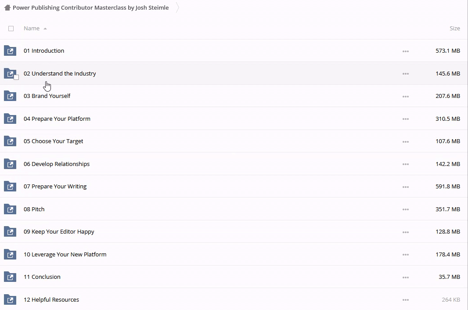Image resolution: width=468 pixels, height=310 pixels.
Task: Click the 12 Helpful Resources folder icon
Action: [x=10, y=299]
